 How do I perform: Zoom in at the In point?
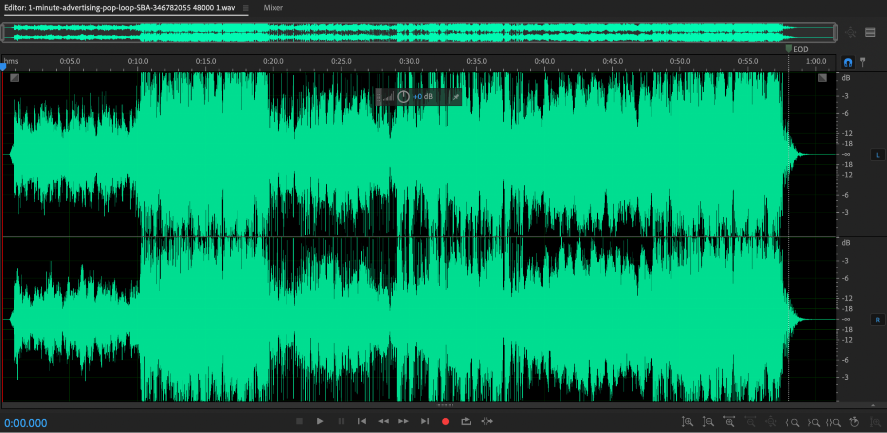coord(792,422)
